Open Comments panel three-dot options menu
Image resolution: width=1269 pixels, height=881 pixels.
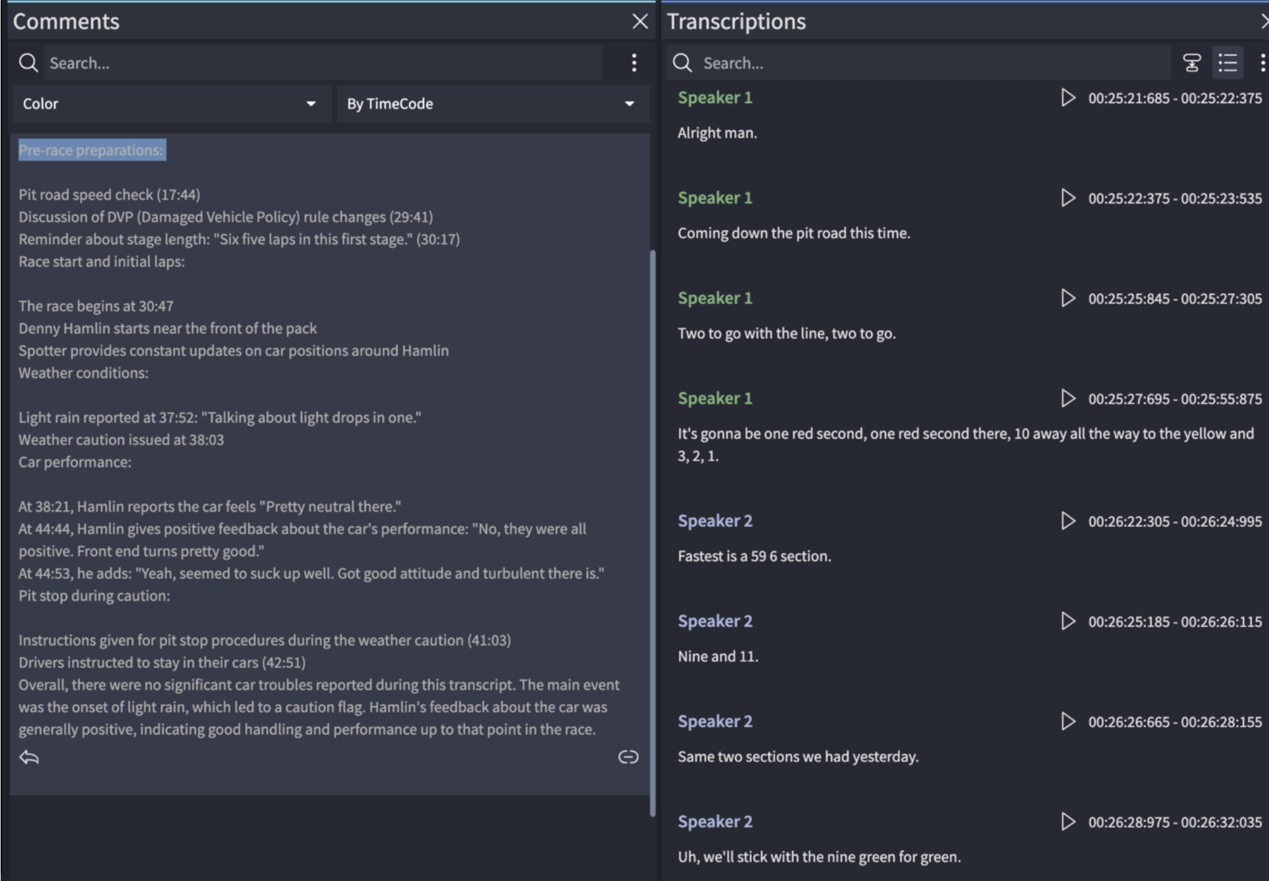point(634,63)
